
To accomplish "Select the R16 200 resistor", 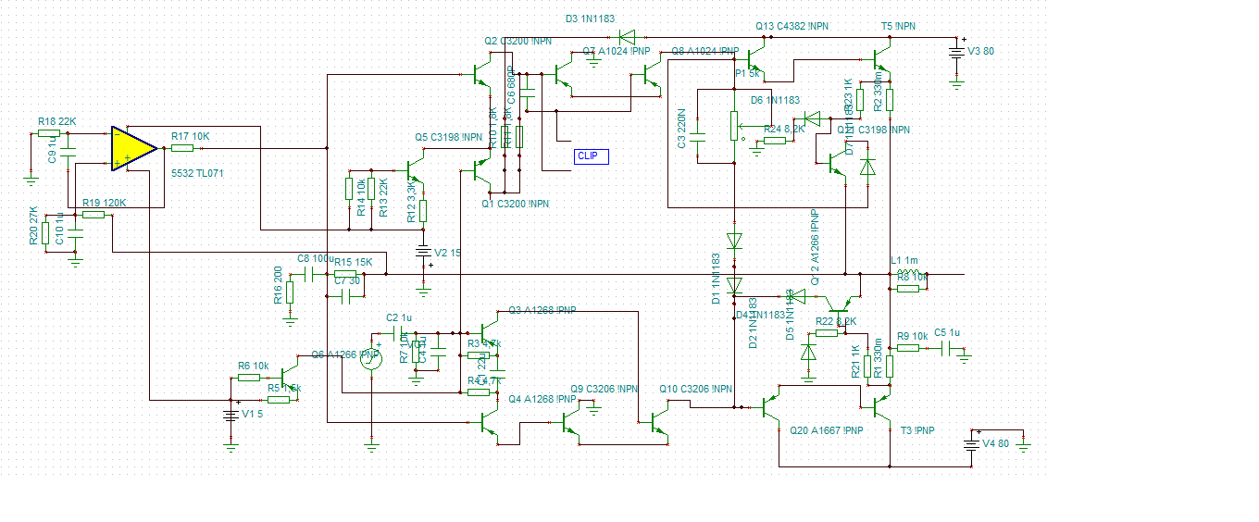I will coord(290,292).
